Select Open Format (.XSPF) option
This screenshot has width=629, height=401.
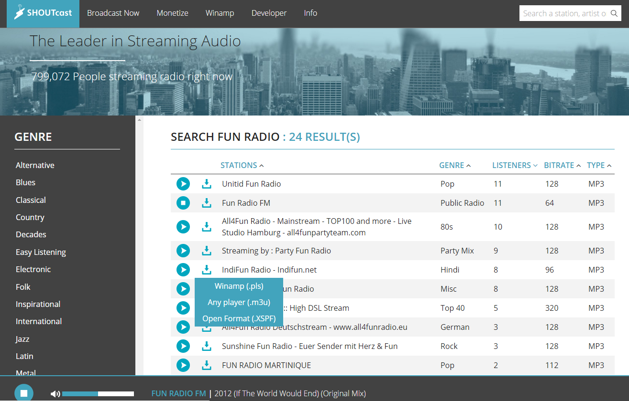(x=239, y=318)
